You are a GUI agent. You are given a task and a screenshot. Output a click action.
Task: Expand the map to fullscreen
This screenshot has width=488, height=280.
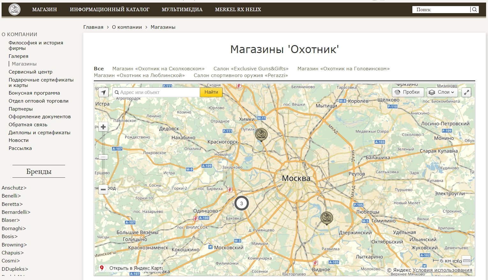pyautogui.click(x=466, y=92)
